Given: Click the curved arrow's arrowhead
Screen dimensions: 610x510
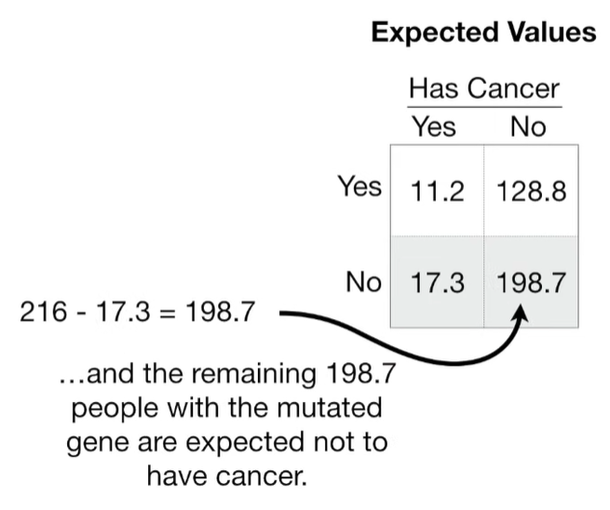Looking at the screenshot, I should (521, 314).
